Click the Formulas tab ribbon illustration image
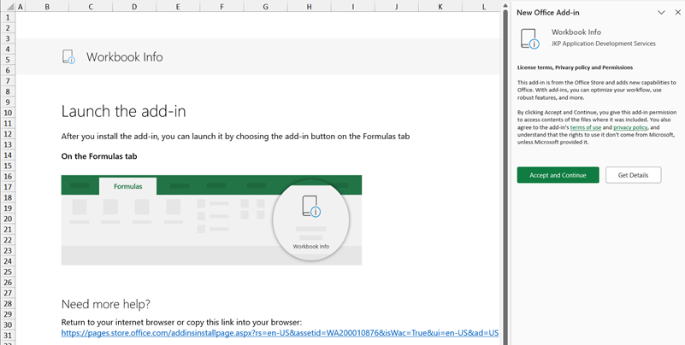 pyautogui.click(x=211, y=219)
